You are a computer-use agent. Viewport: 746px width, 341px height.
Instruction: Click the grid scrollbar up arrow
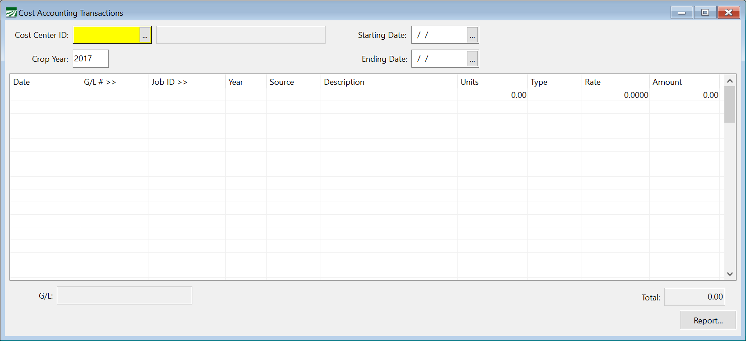(x=730, y=81)
